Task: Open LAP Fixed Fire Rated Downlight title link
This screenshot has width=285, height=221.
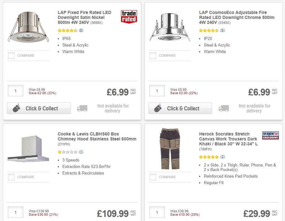Action: click(x=84, y=17)
